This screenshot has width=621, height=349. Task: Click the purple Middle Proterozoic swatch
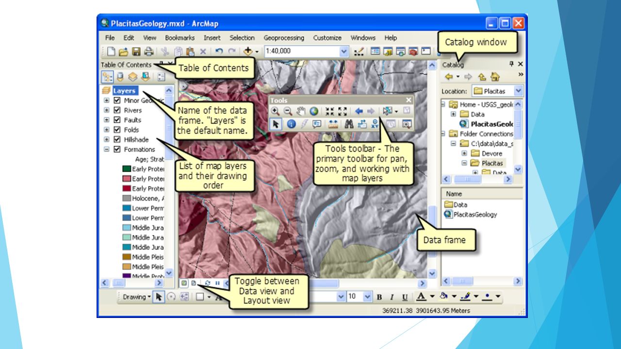[127, 275]
